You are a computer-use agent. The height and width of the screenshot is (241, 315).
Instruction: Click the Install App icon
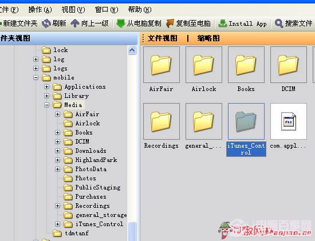click(x=223, y=23)
